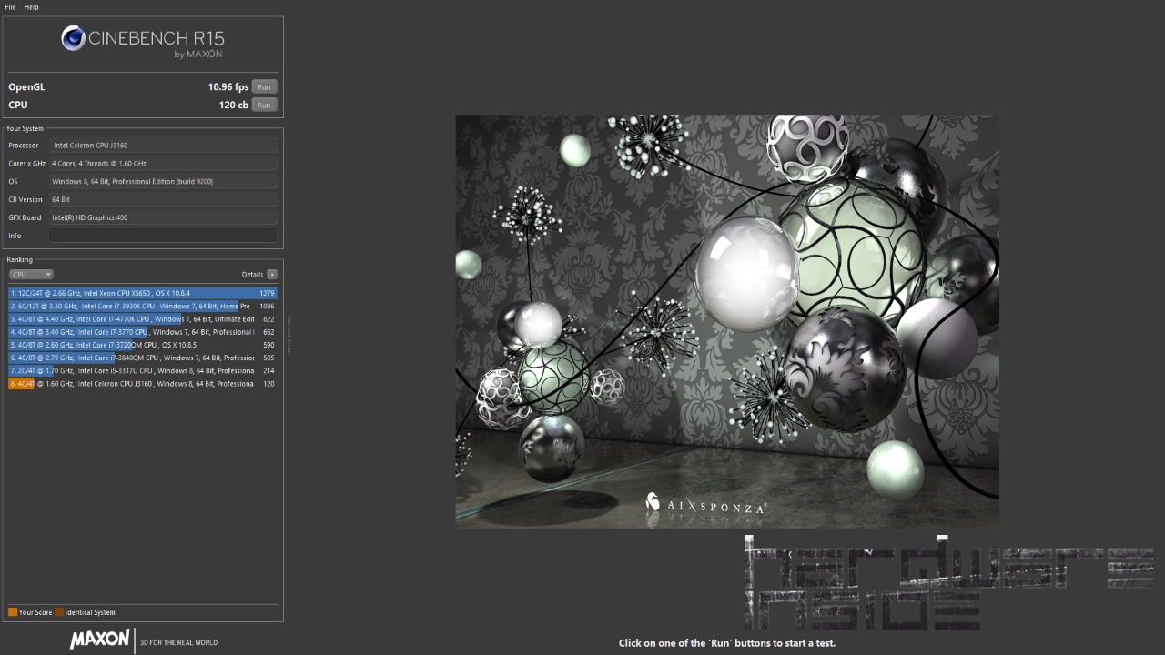Viewport: 1165px width, 655px height.
Task: Open the CPU ranking type dropdown
Action: coord(31,275)
